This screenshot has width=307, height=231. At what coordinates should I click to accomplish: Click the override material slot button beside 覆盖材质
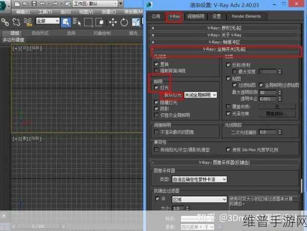click(277, 107)
